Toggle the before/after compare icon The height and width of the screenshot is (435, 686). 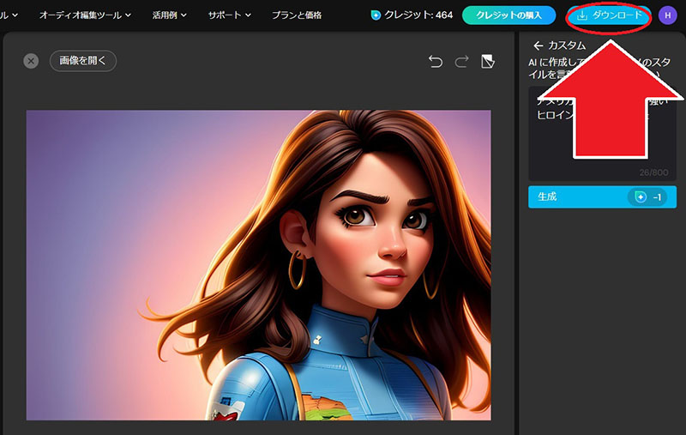[487, 61]
